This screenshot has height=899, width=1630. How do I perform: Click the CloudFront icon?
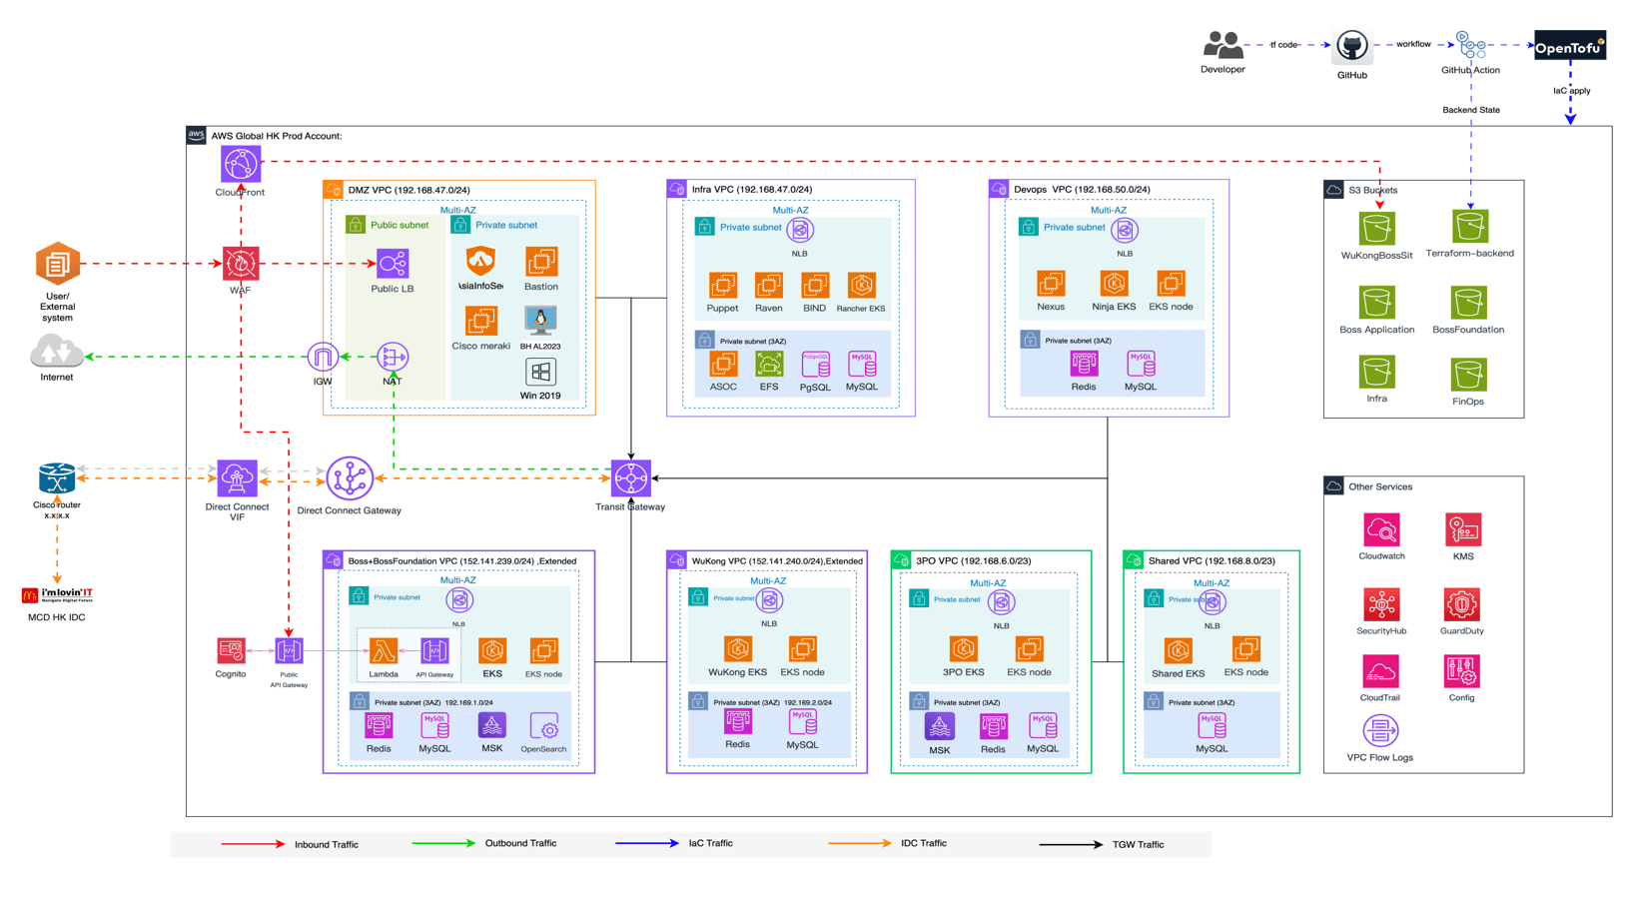tap(241, 164)
